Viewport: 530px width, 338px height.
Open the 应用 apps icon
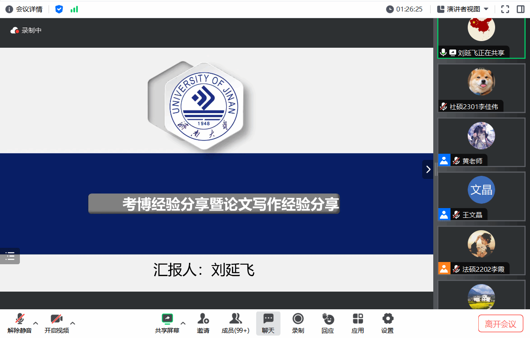[x=358, y=323]
